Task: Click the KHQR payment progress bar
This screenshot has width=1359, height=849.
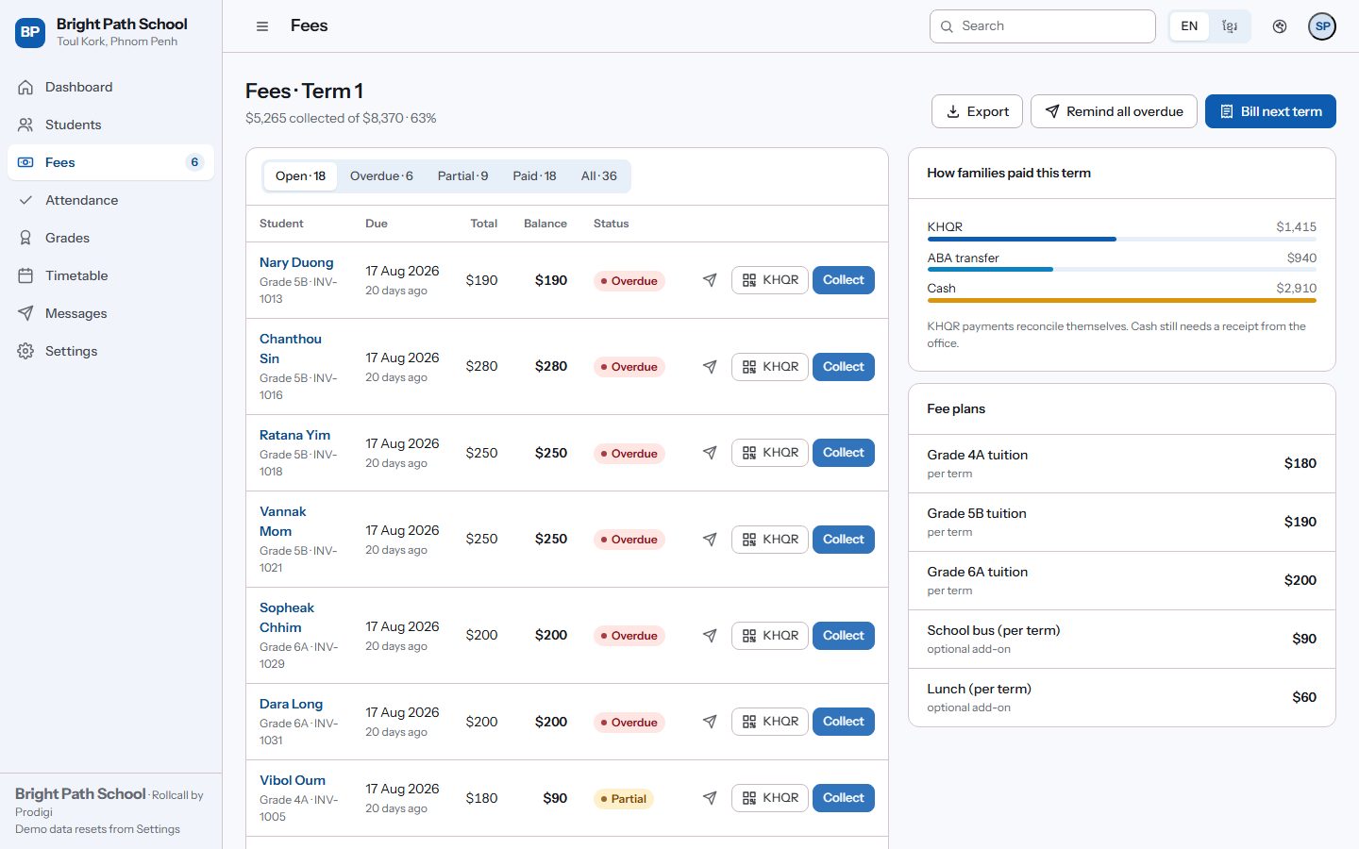Action: coord(1122,239)
